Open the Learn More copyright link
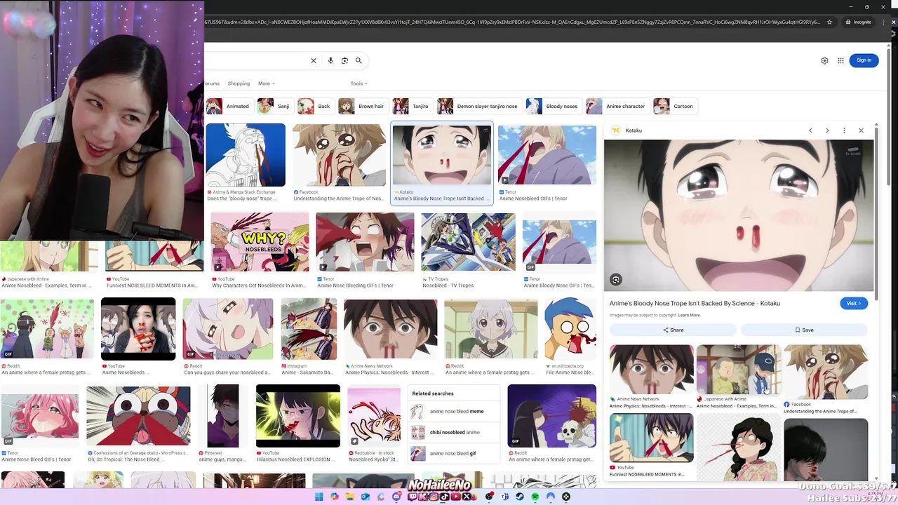The width and height of the screenshot is (898, 505). [x=689, y=316]
